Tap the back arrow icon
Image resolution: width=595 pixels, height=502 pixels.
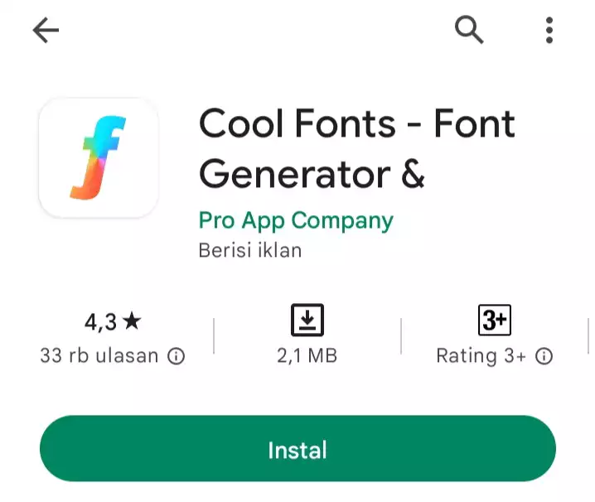click(46, 30)
